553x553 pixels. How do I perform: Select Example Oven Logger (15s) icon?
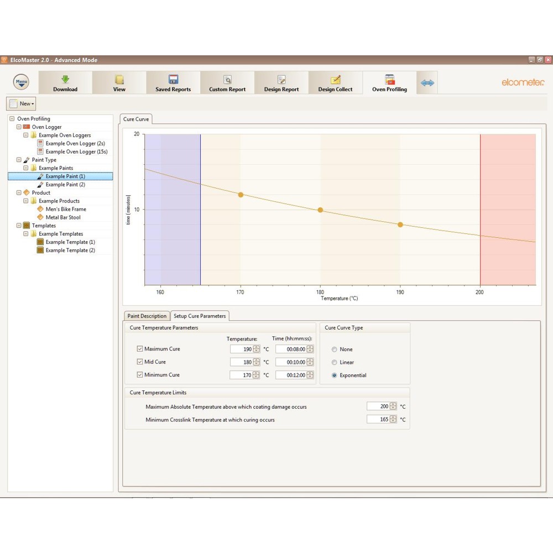click(40, 152)
